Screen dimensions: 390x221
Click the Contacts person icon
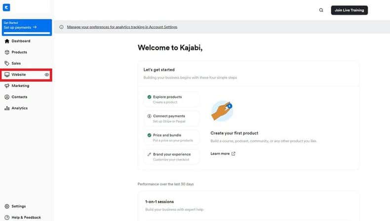tap(7, 97)
